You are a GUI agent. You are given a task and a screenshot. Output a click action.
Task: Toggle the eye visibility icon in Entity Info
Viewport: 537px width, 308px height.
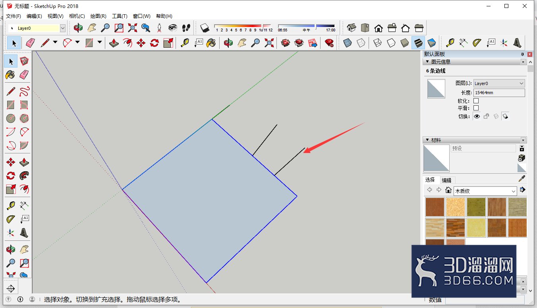tap(477, 116)
